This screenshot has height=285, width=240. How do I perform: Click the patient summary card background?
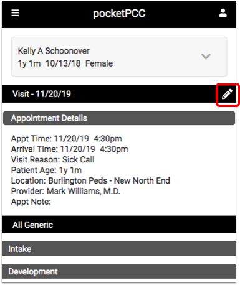coord(119,57)
